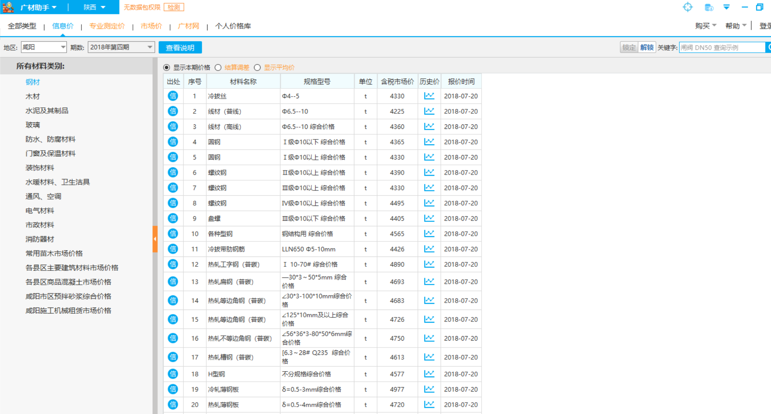Click the 登录 login link
Viewport: 771px width, 414px height.
click(765, 26)
